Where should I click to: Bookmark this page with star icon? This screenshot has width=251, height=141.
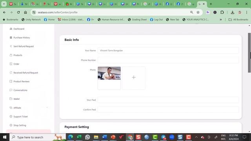(x=198, y=12)
